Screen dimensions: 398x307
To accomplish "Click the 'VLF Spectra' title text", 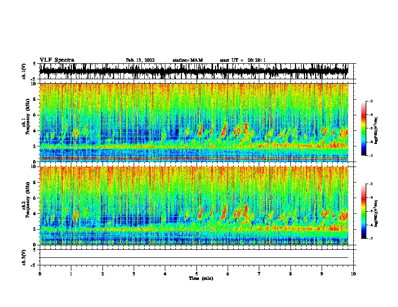I will [57, 60].
